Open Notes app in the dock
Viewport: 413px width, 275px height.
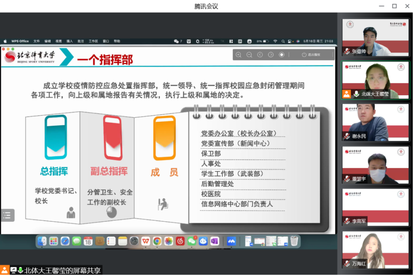coord(123,241)
